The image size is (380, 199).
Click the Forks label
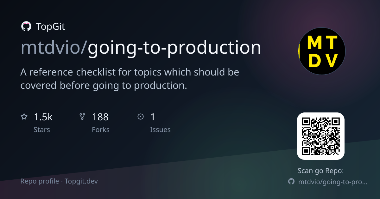pos(101,130)
